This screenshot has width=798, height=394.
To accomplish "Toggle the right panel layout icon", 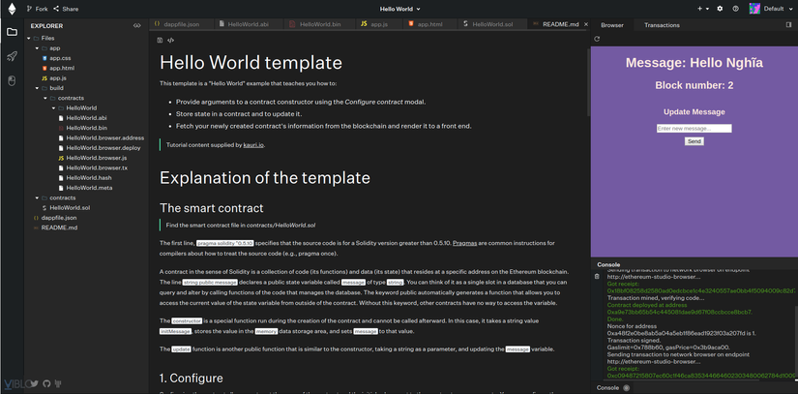I will [x=789, y=24].
